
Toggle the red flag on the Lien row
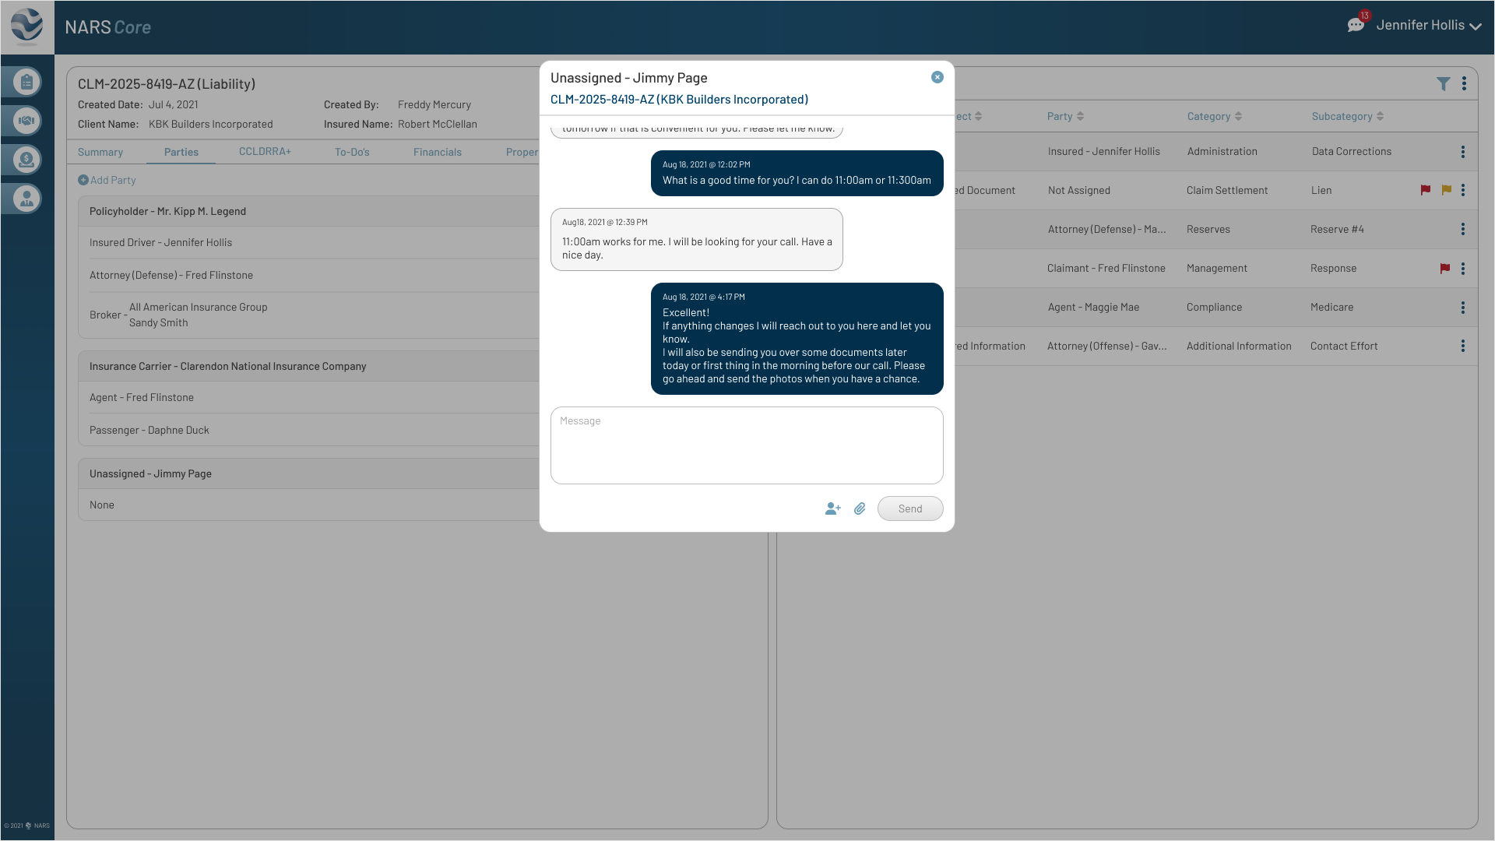click(1426, 190)
